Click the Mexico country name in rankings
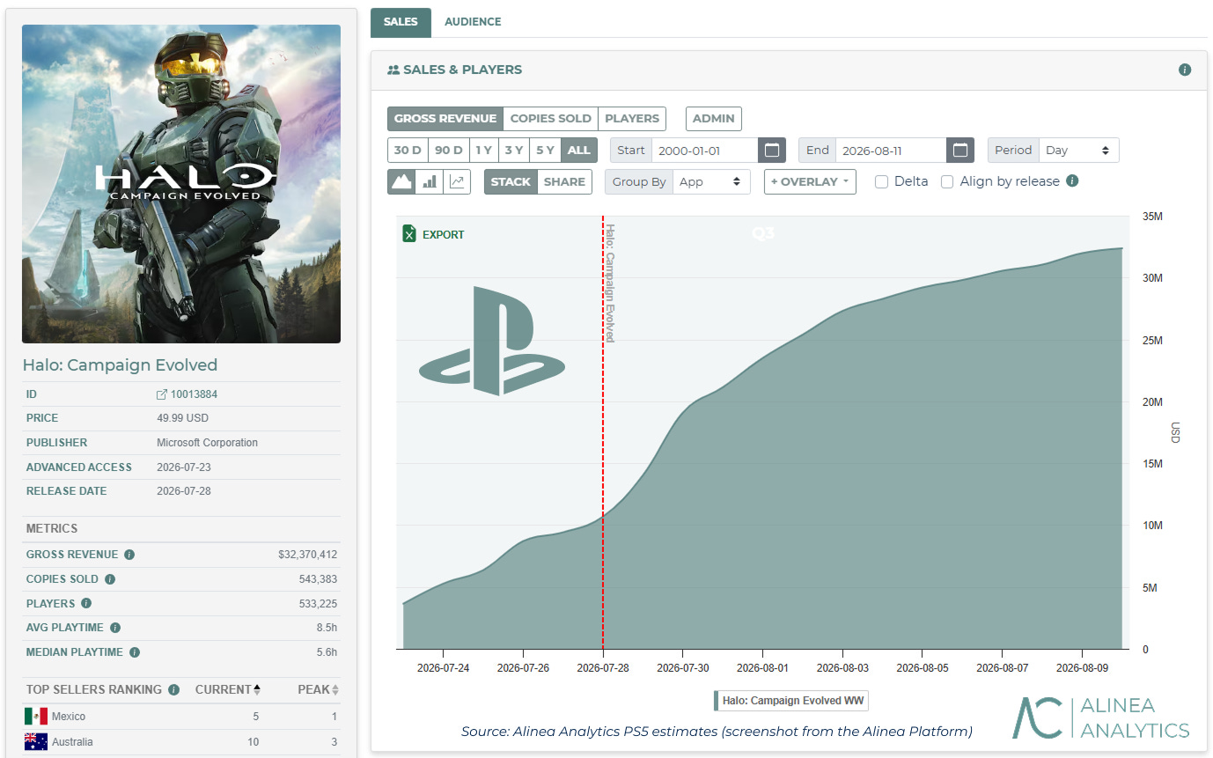This screenshot has width=1213, height=758. pos(69,717)
